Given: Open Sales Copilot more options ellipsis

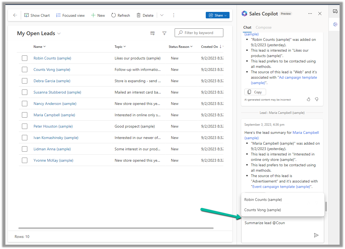Looking at the screenshot, I should click(x=310, y=14).
